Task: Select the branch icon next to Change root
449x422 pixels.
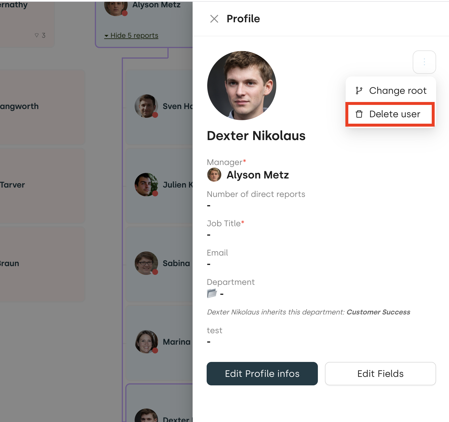Action: pyautogui.click(x=359, y=90)
